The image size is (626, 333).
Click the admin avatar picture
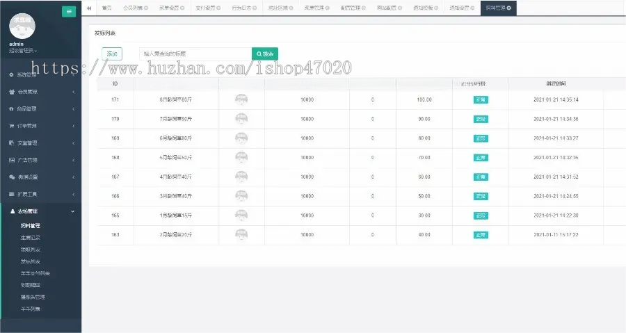tap(22, 26)
